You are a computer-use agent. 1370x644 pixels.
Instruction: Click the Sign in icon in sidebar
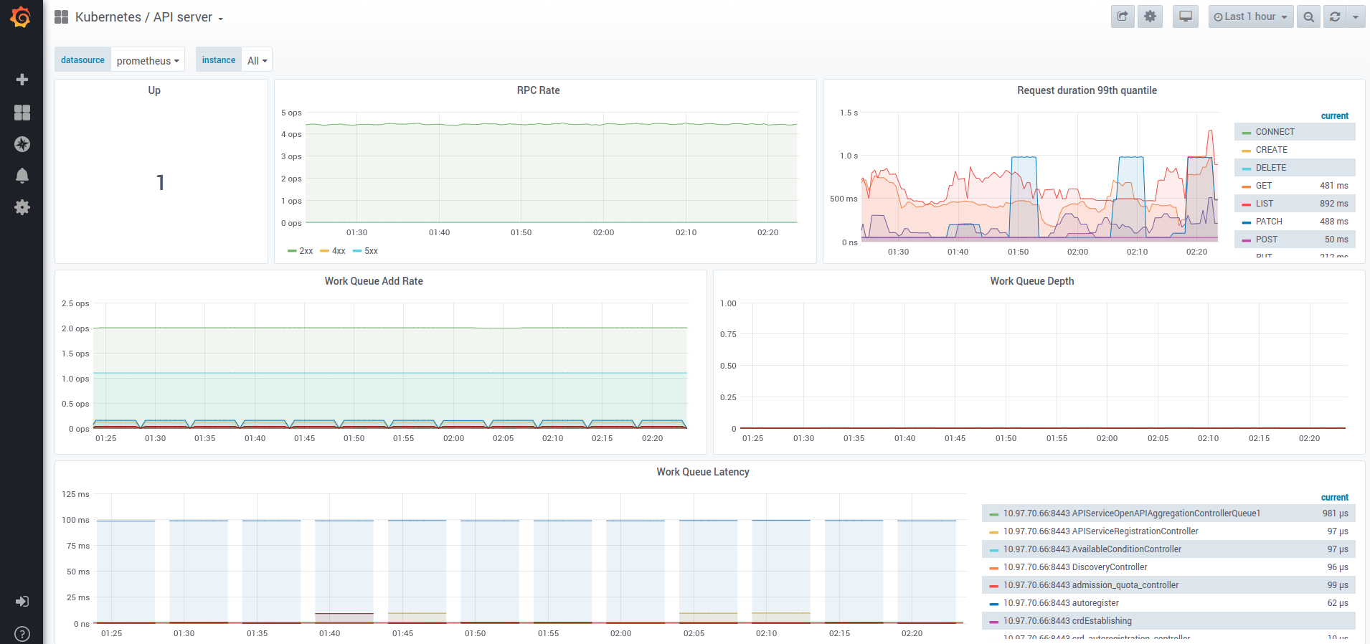pyautogui.click(x=22, y=602)
